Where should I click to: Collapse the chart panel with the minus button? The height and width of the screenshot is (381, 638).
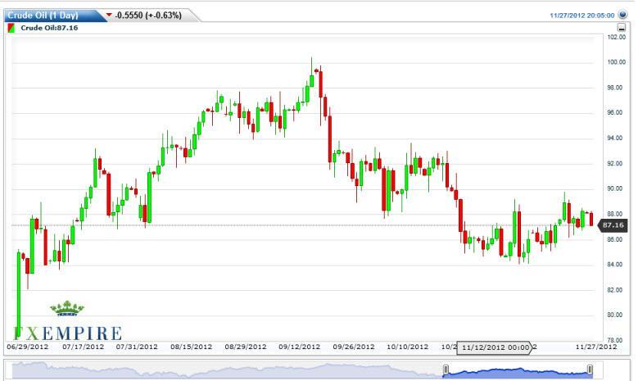(x=622, y=28)
